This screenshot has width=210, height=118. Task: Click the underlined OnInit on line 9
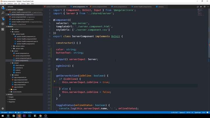115,36
